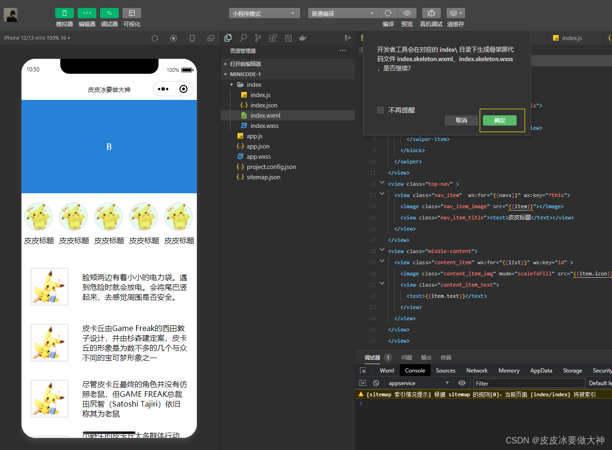Switch to the Memory tab
Image resolution: width=612 pixels, height=450 pixels.
point(509,370)
